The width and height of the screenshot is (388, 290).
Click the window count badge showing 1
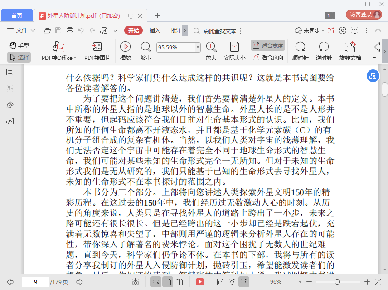[330, 15]
